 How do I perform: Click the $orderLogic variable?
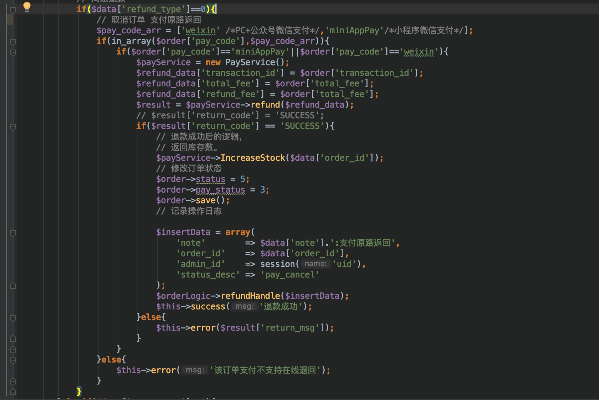coord(183,296)
